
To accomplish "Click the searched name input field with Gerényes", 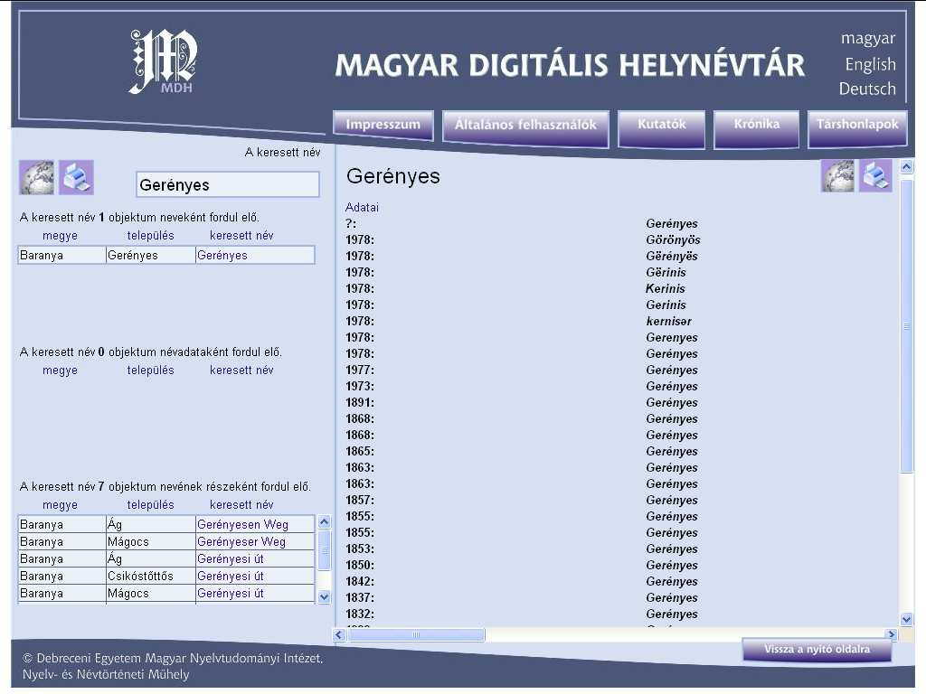I will coord(227,184).
